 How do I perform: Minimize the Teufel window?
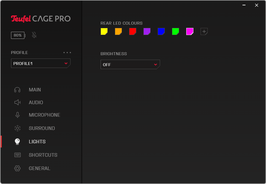click(x=244, y=5)
